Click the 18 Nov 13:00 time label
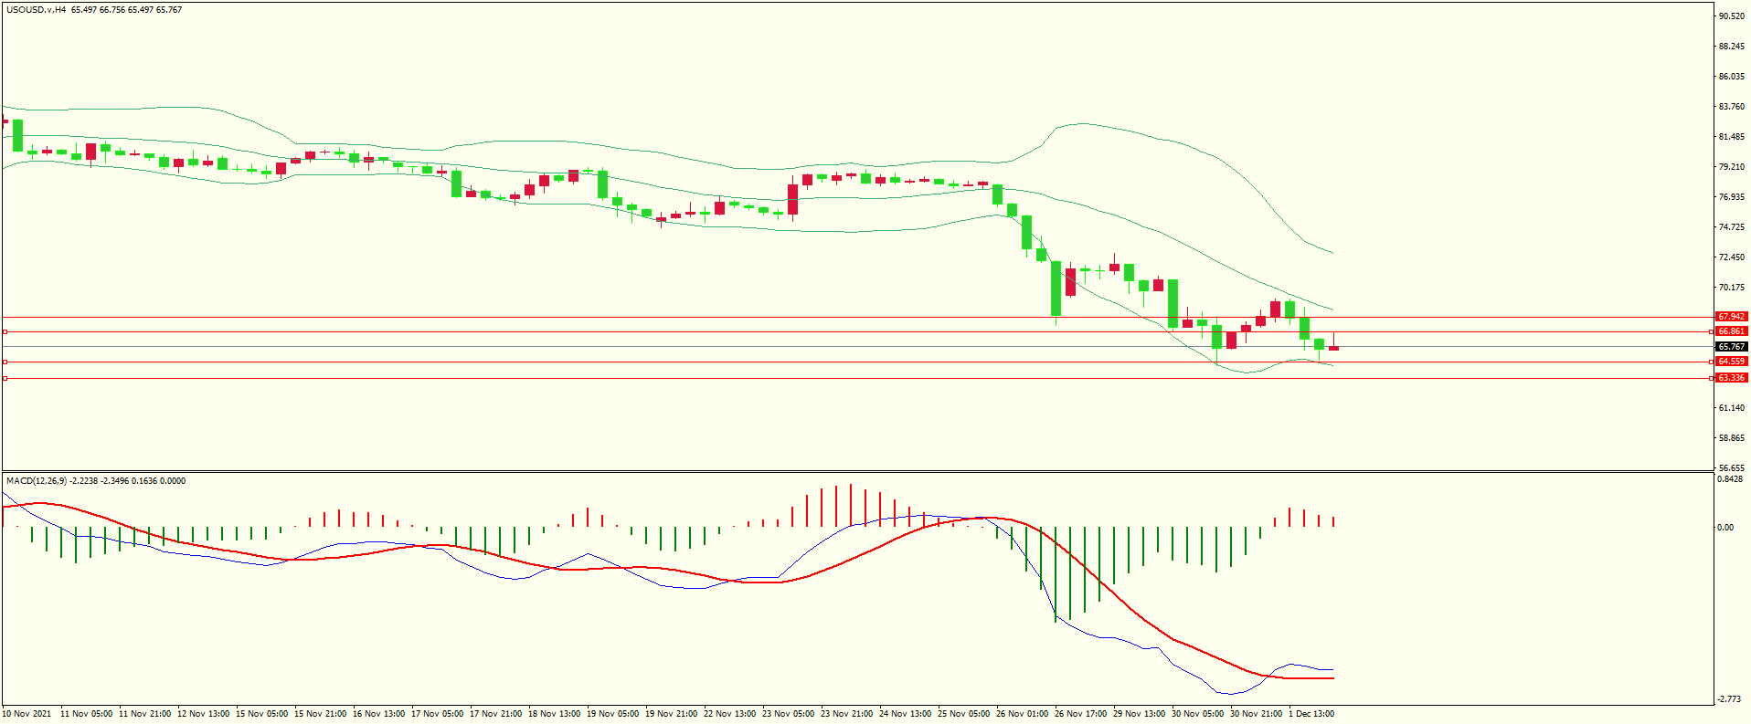 pyautogui.click(x=555, y=714)
